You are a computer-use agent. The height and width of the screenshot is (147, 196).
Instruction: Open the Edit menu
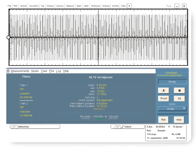click(15, 6)
